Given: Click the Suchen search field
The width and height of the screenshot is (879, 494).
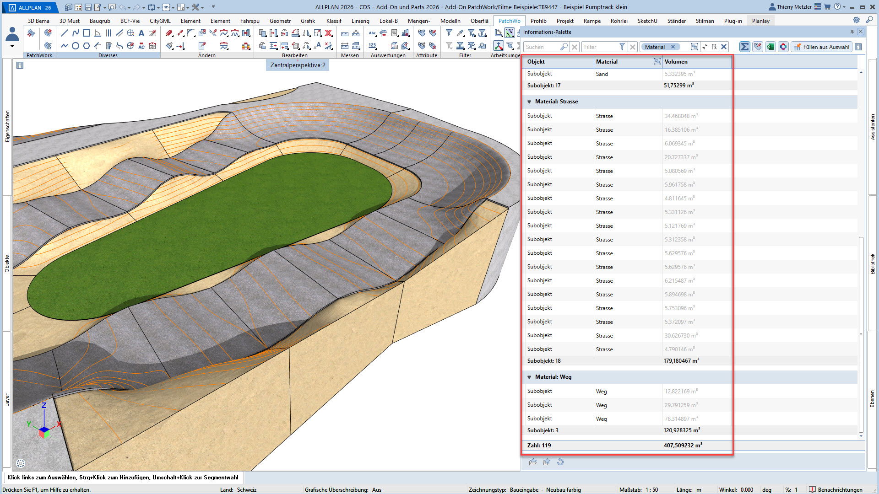Looking at the screenshot, I should pyautogui.click(x=541, y=47).
